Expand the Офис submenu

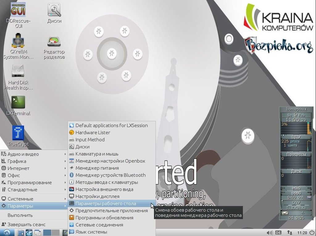click(x=34, y=175)
